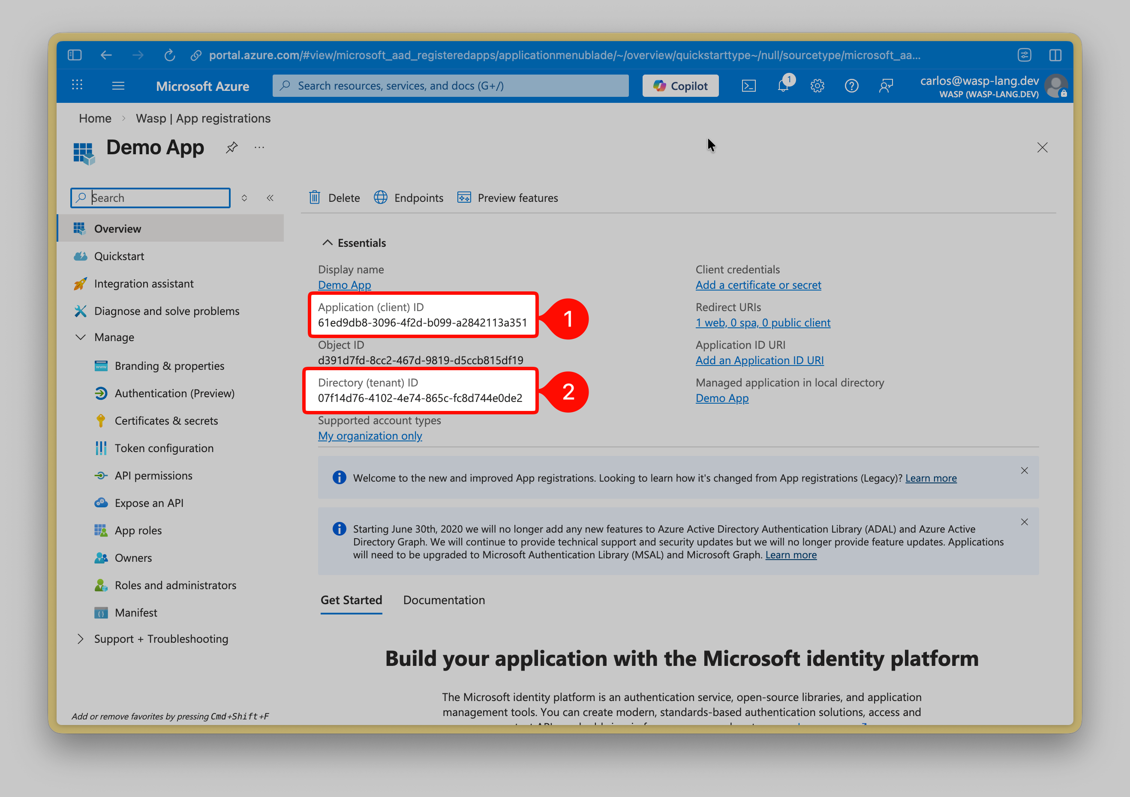Delete the Demo App registration
The height and width of the screenshot is (797, 1130).
(334, 198)
